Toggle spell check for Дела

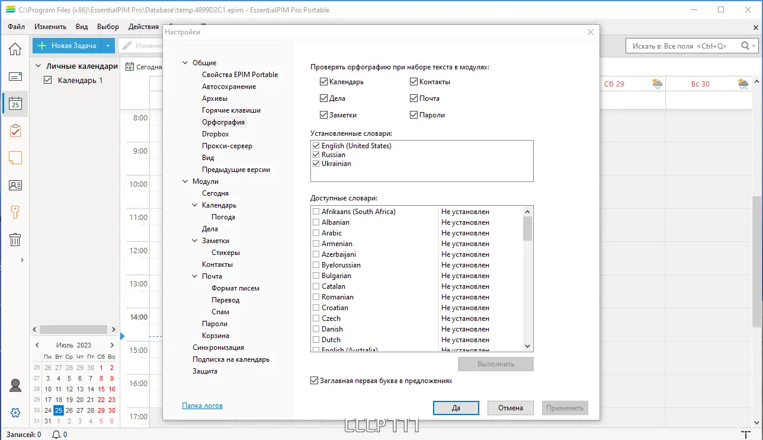[323, 98]
